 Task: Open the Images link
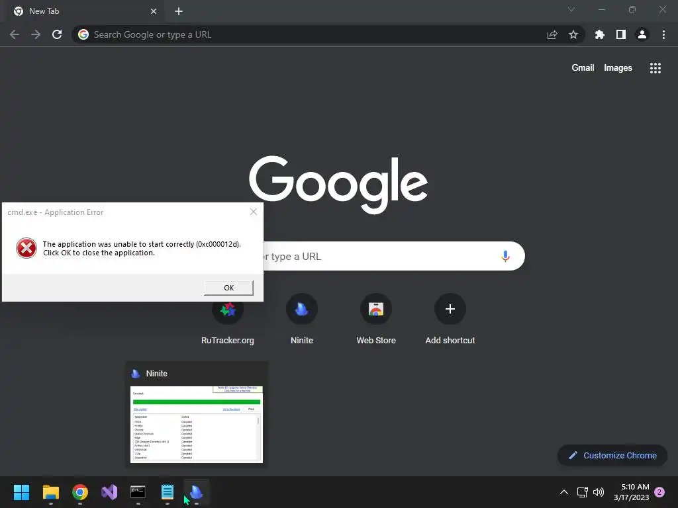click(618, 68)
